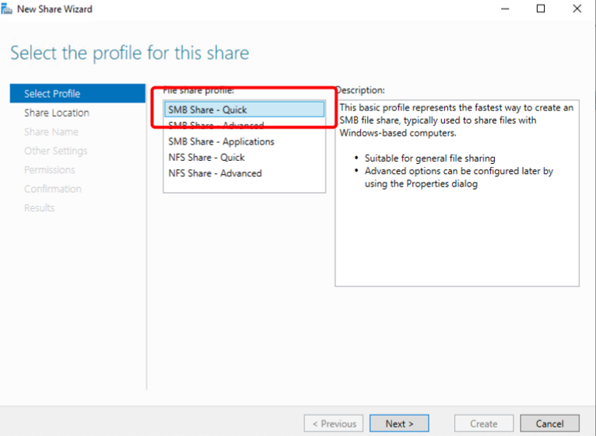
Task: Go to the Share Location step
Action: coord(57,113)
